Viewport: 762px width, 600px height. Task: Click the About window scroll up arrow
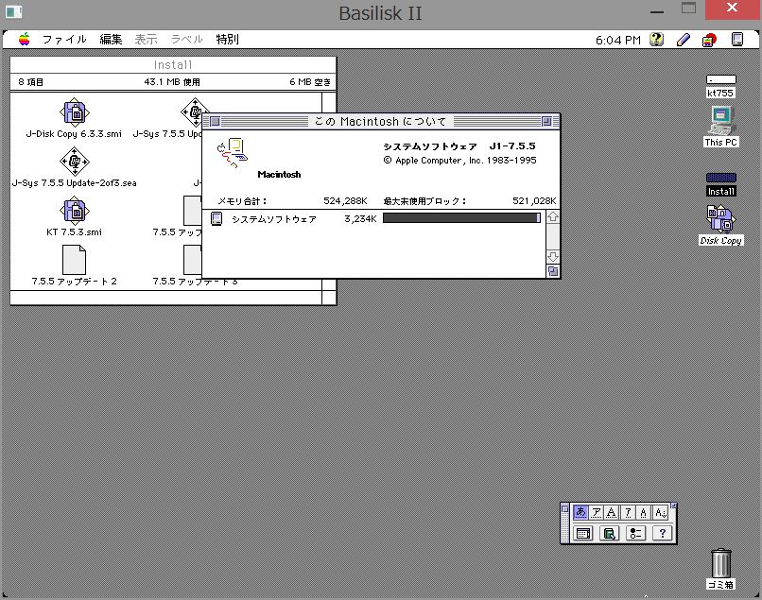[x=552, y=217]
